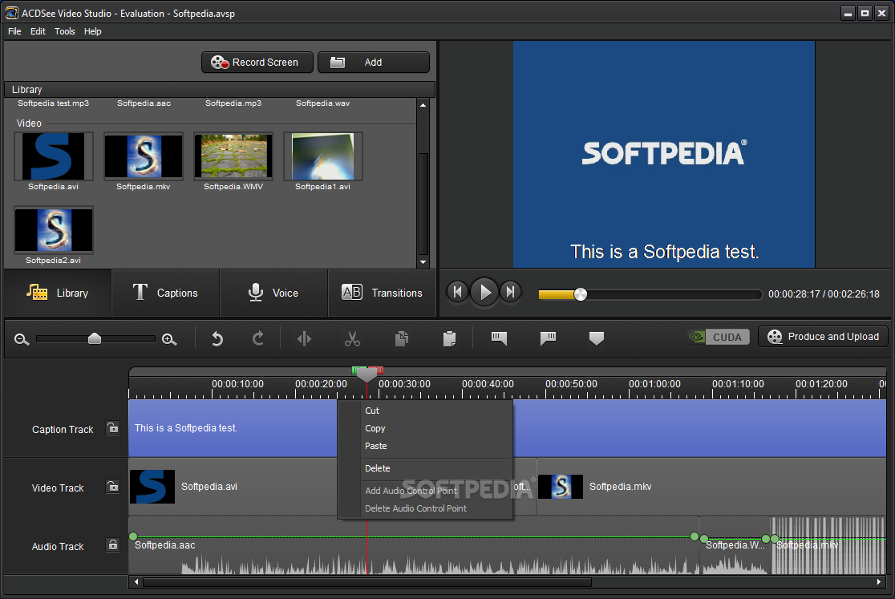Click the zoom in magnifier icon
Image resolution: width=895 pixels, height=599 pixels.
tap(169, 339)
